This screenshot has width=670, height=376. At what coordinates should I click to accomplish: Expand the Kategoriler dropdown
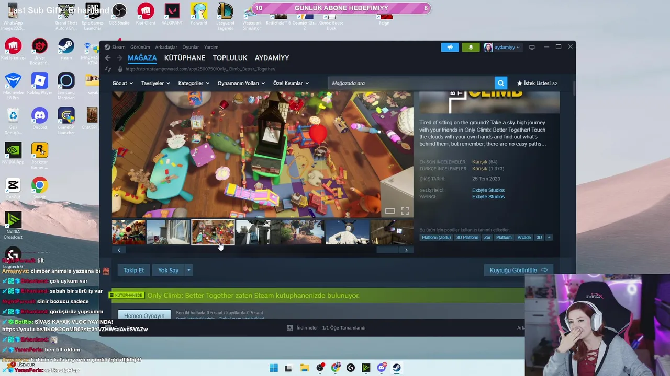[x=194, y=83]
